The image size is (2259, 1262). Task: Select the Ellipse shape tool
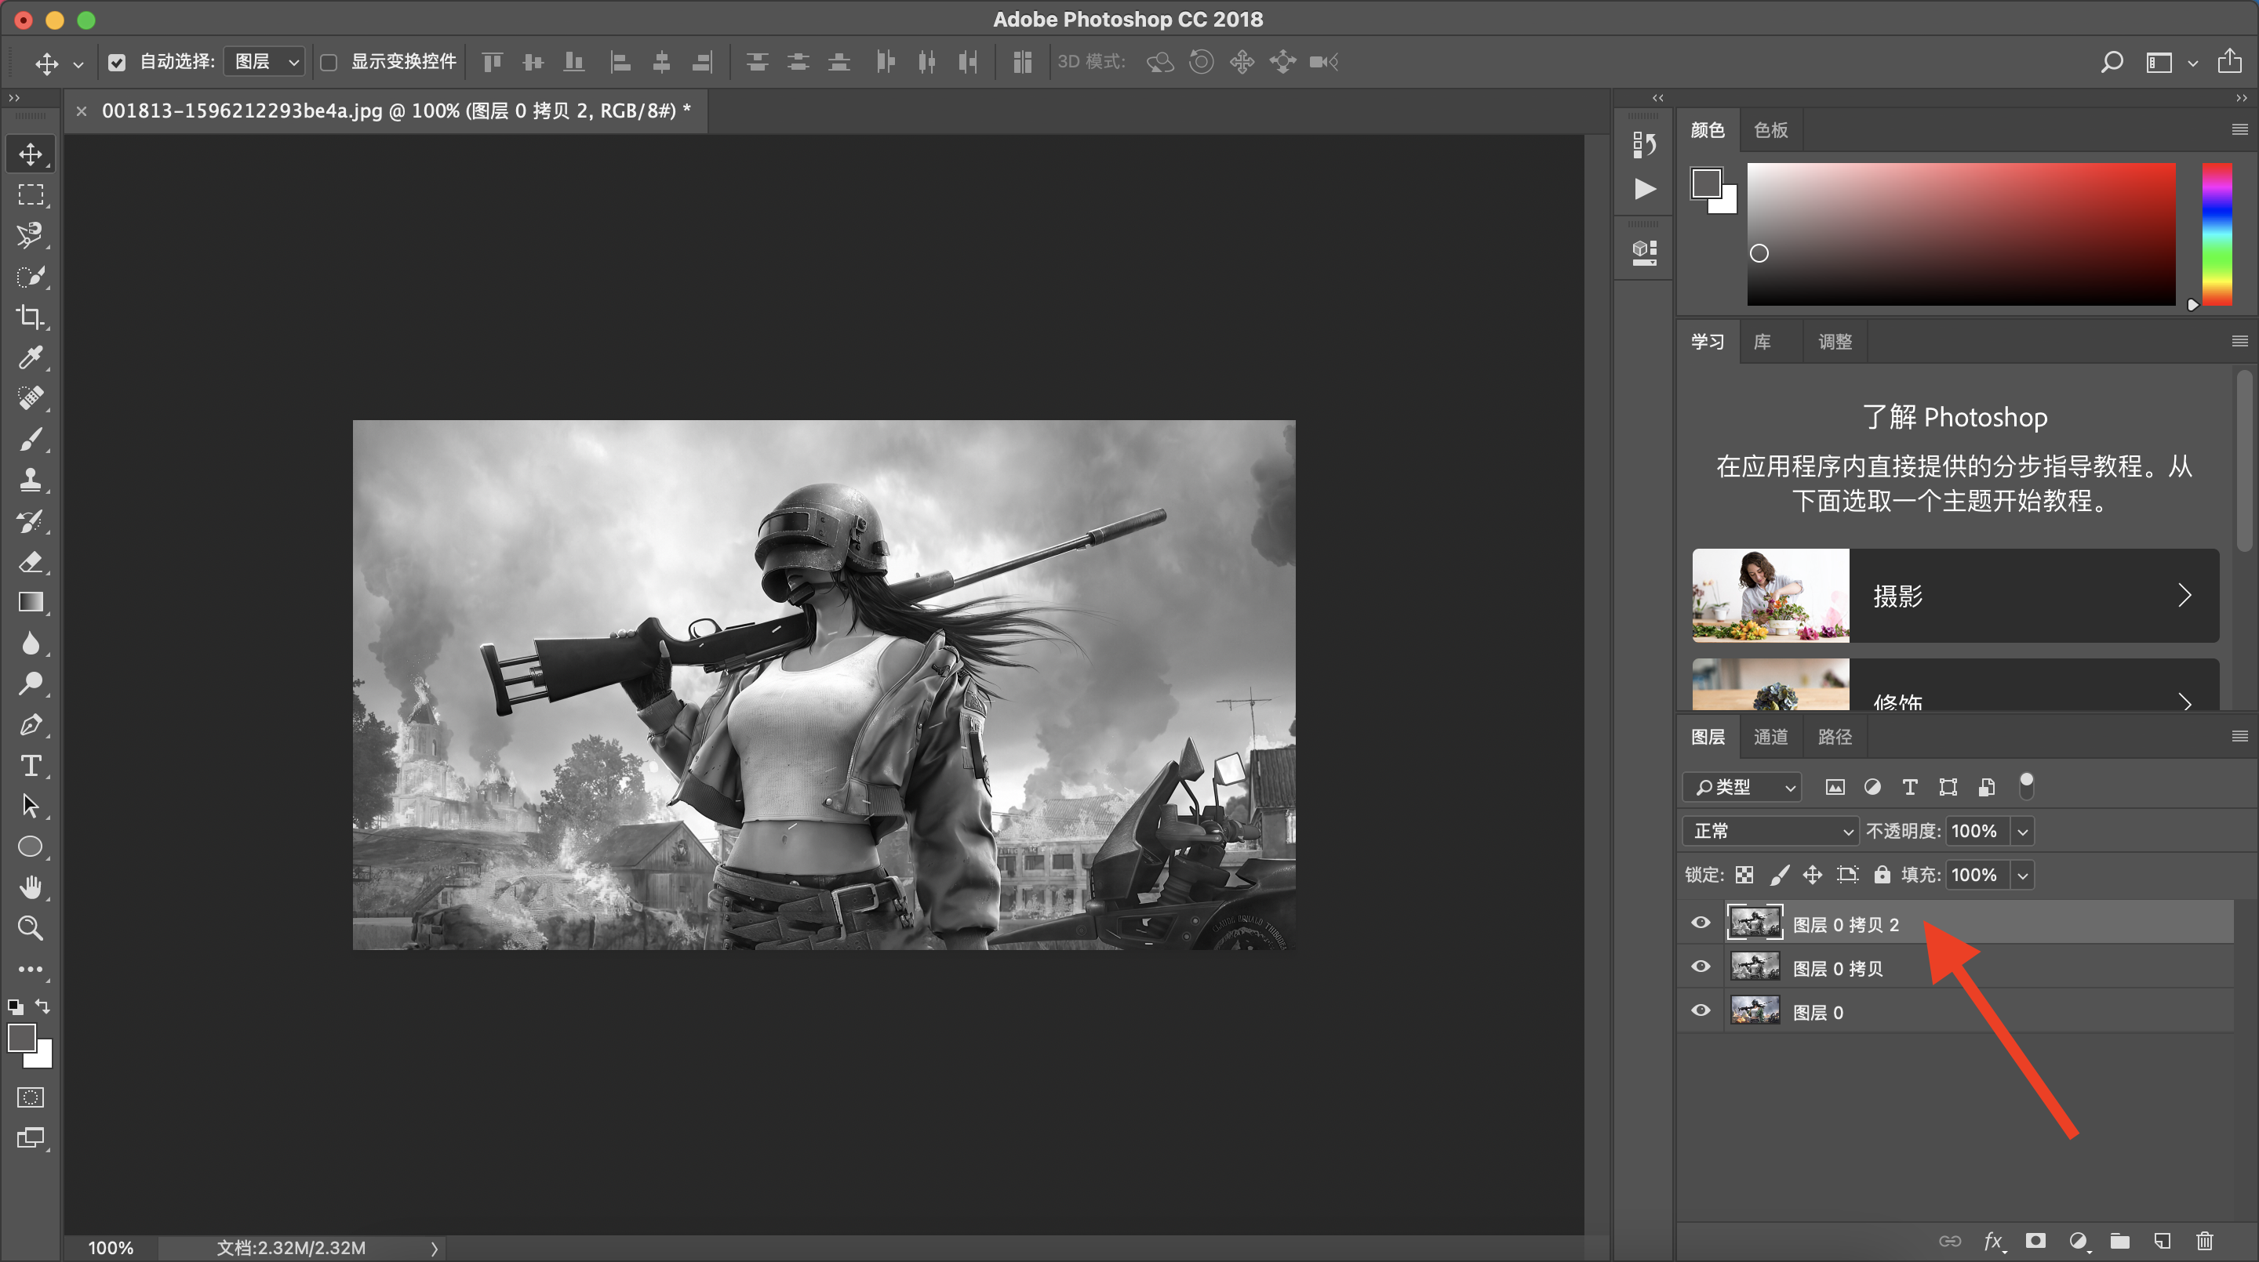tap(31, 847)
